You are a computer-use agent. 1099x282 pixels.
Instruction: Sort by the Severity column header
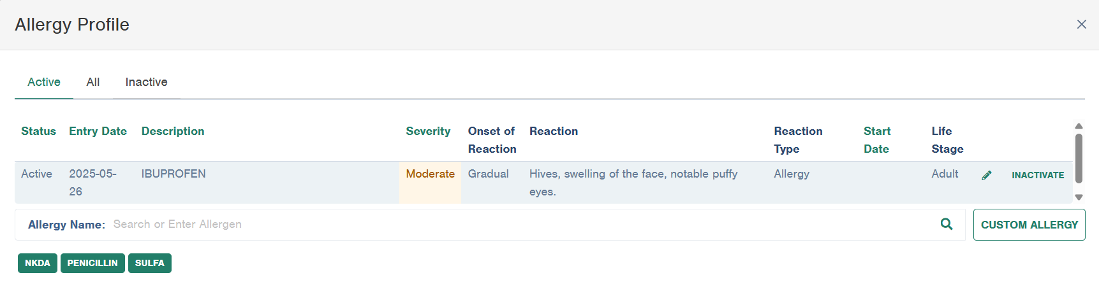click(x=428, y=131)
